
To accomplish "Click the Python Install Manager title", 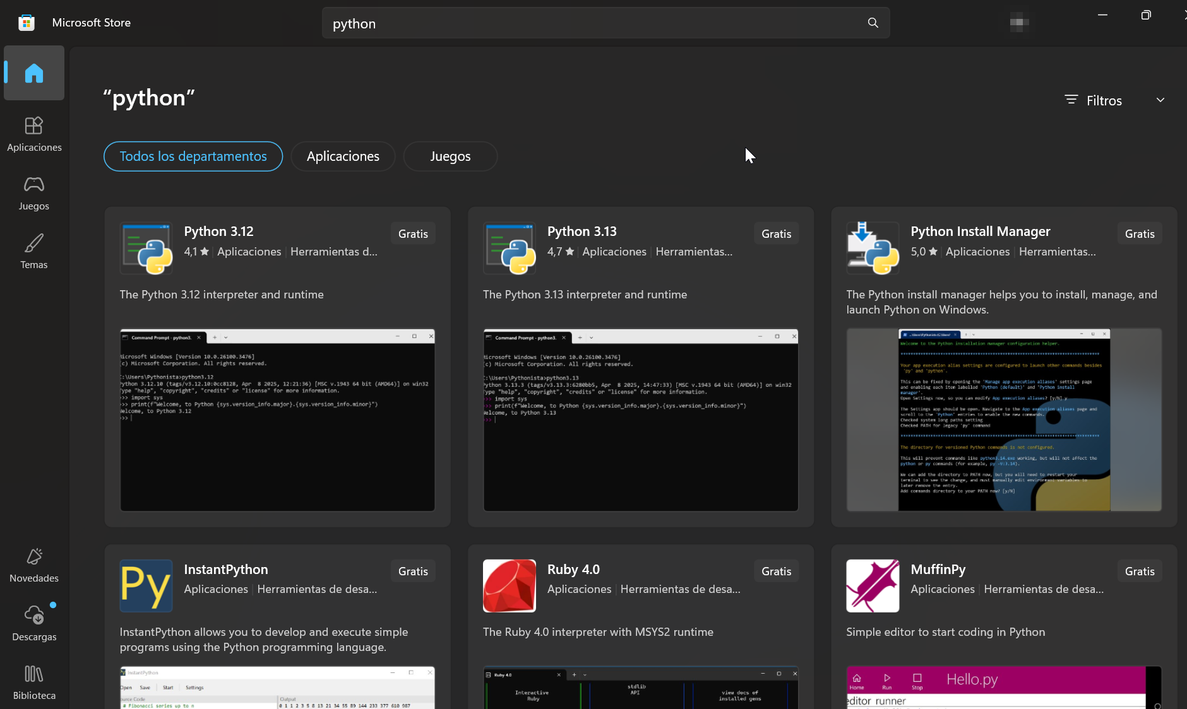I will (x=981, y=231).
